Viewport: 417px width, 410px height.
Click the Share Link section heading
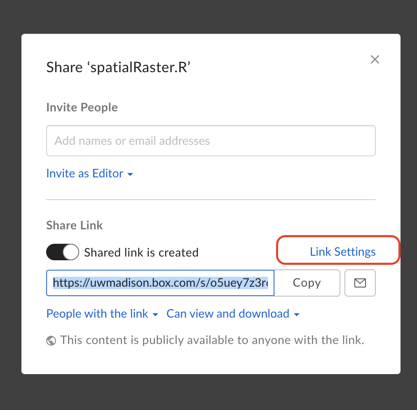coord(75,225)
